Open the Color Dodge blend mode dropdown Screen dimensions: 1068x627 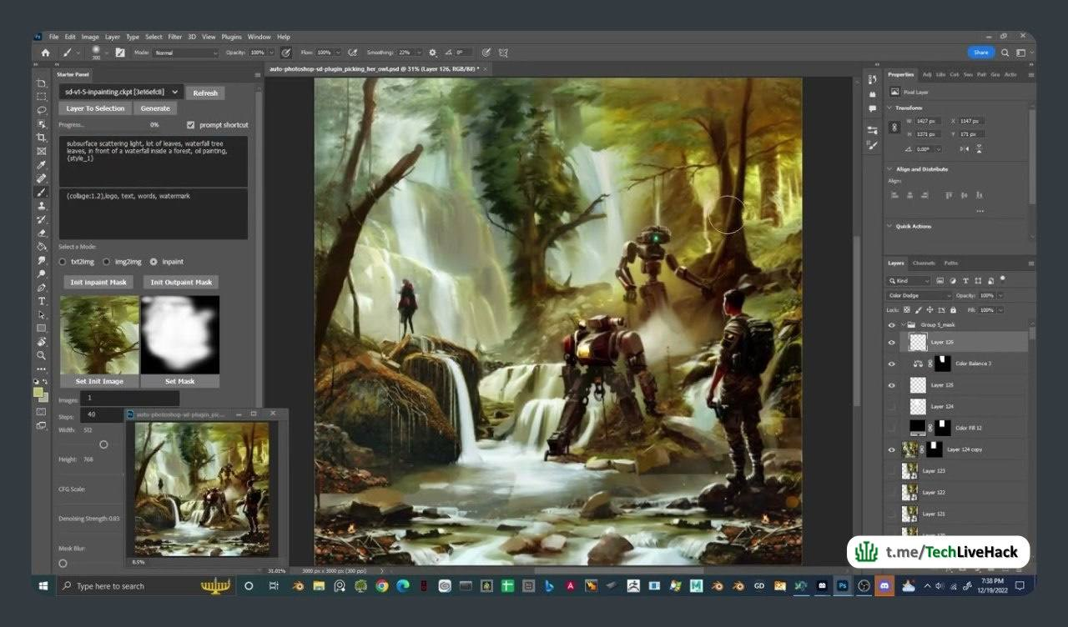[x=919, y=296]
